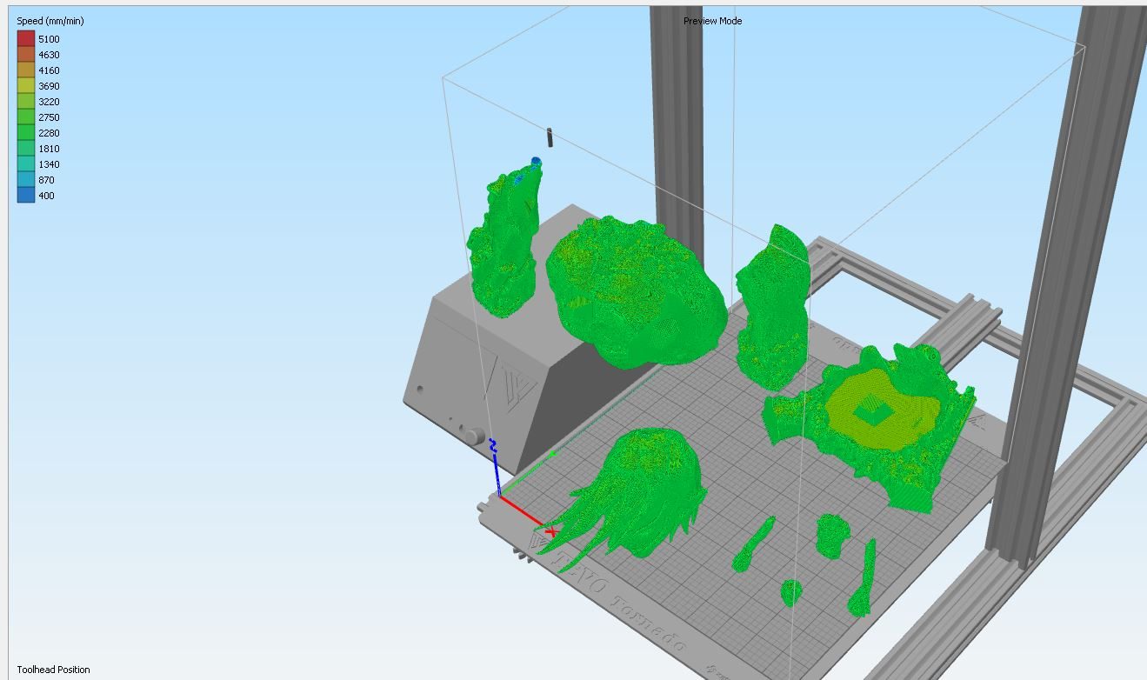Viewport: 1147px width, 680px height.
Task: Click the red X axis marker
Action: tap(550, 531)
